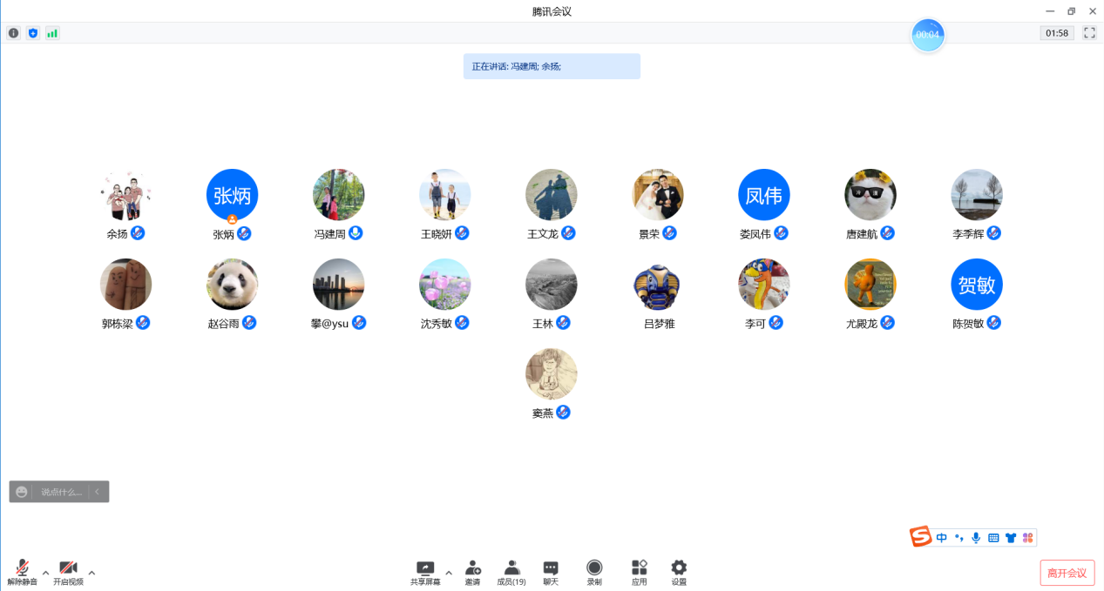Open the 聊天 (chat) panel
This screenshot has height=591, width=1104.
pos(551,572)
